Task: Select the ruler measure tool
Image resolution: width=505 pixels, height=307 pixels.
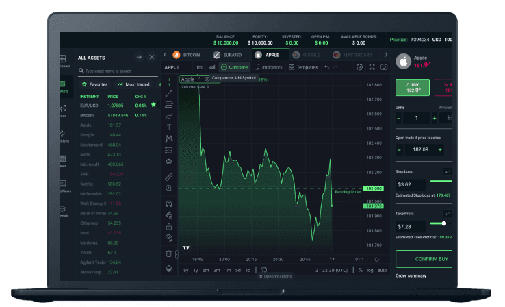Action: (169, 177)
